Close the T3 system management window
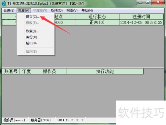 [x=158, y=2]
